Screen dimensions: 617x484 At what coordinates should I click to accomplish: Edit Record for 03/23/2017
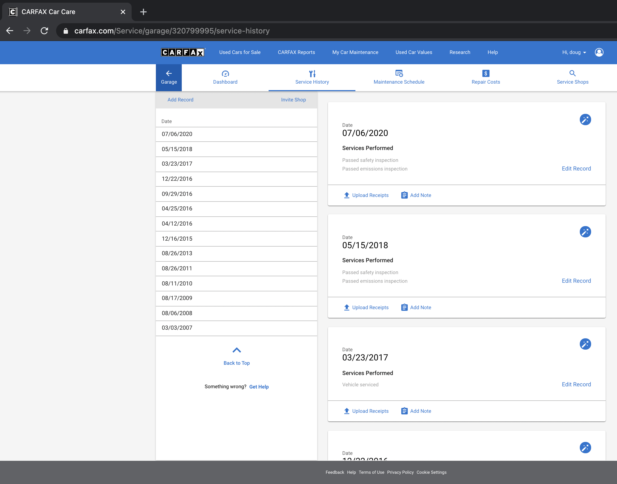[x=576, y=384]
